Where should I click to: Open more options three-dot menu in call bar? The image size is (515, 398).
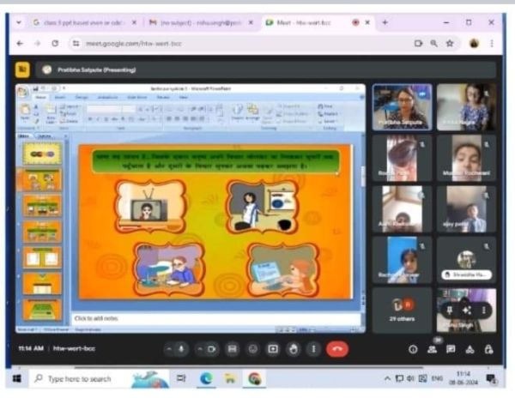[312, 349]
